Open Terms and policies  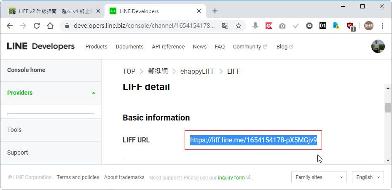click(x=78, y=177)
